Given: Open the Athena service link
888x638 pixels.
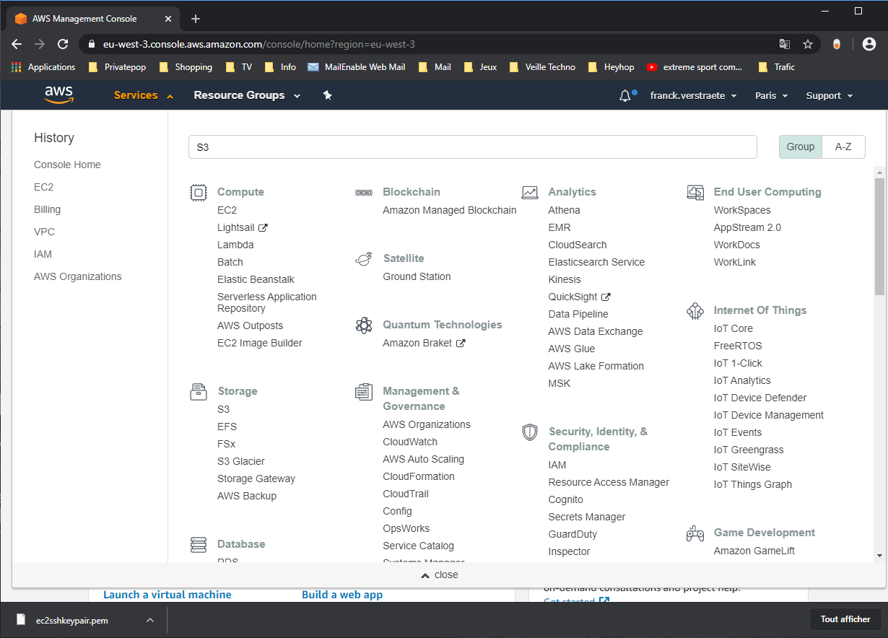Looking at the screenshot, I should [x=564, y=210].
